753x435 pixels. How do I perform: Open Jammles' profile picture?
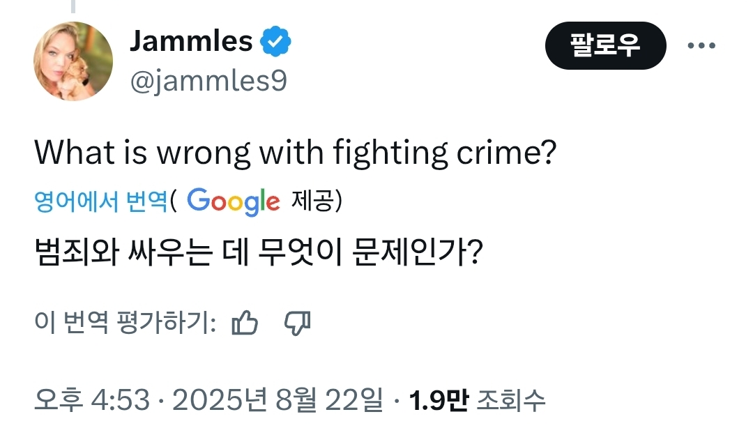[x=73, y=61]
